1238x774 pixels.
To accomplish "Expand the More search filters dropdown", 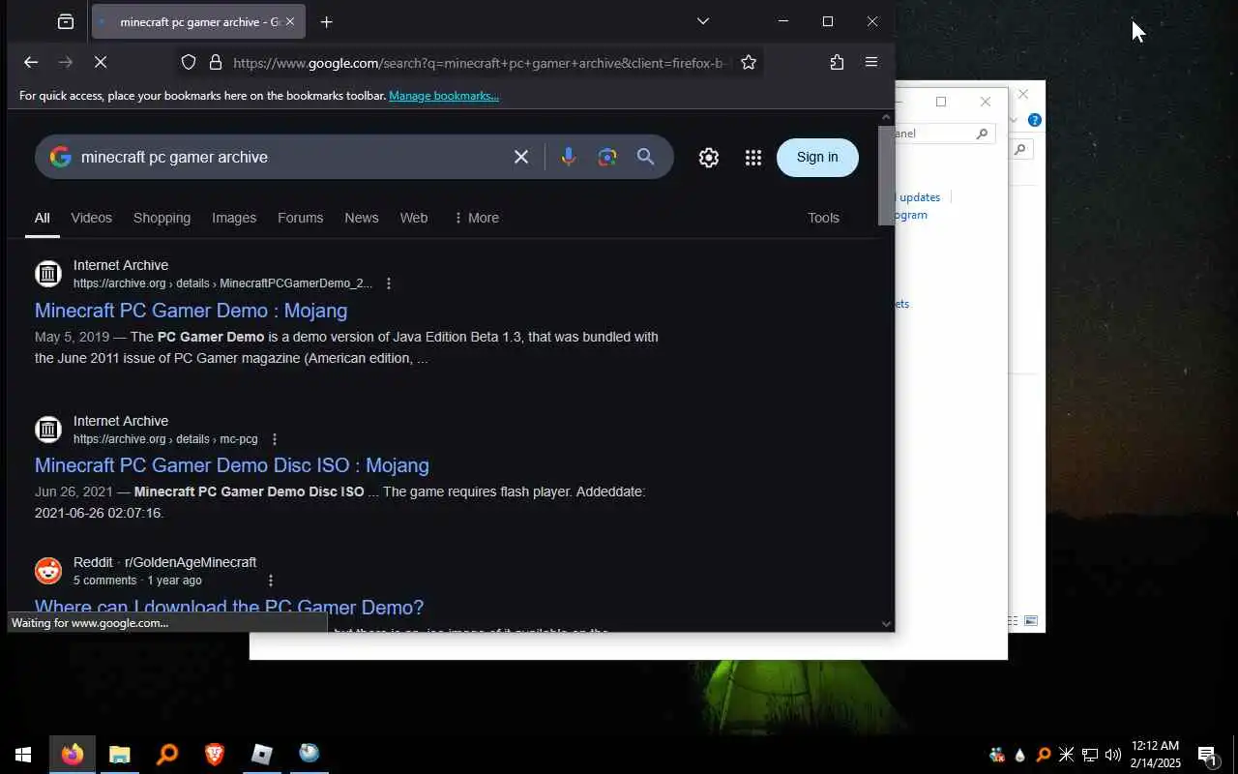I will coord(476,218).
